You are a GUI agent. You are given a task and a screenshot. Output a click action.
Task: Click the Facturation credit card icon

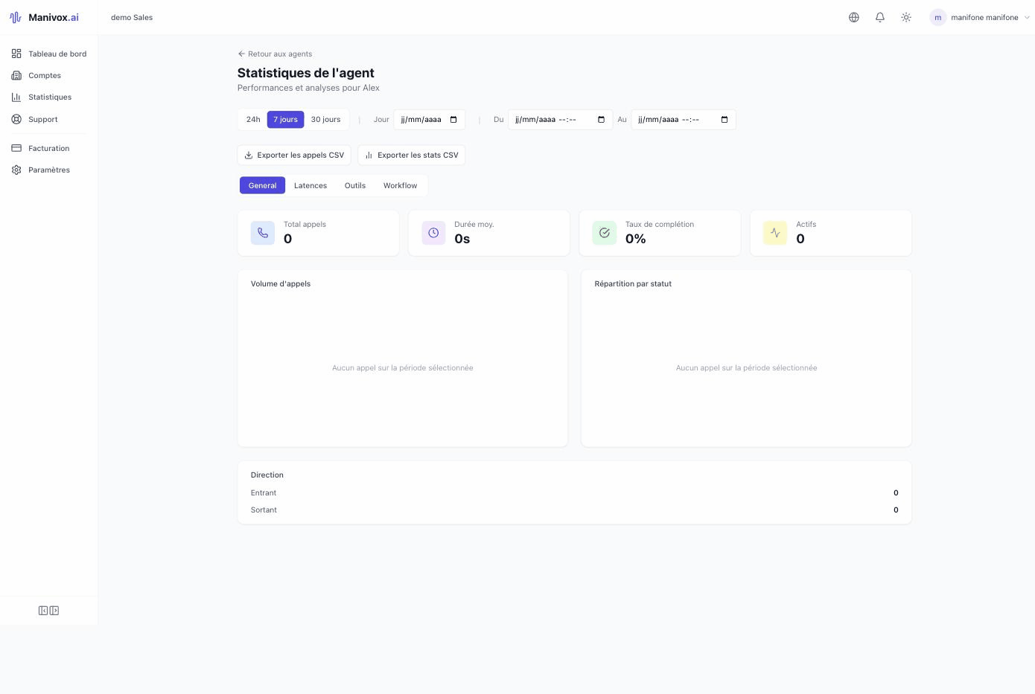coord(16,148)
